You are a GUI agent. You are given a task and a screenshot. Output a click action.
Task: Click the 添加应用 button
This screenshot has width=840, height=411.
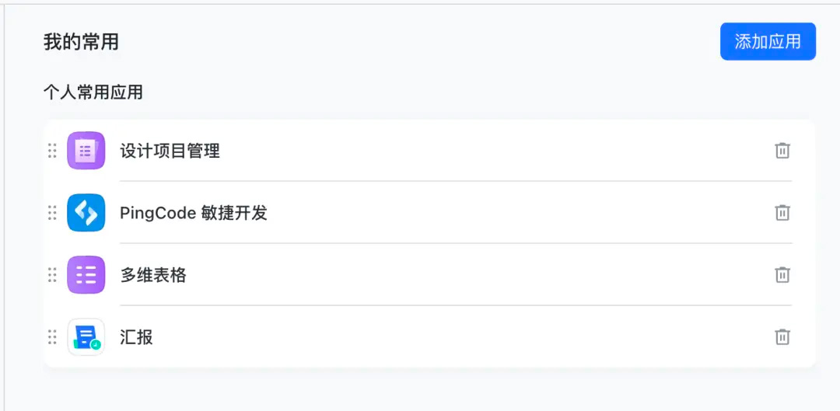[x=768, y=41]
